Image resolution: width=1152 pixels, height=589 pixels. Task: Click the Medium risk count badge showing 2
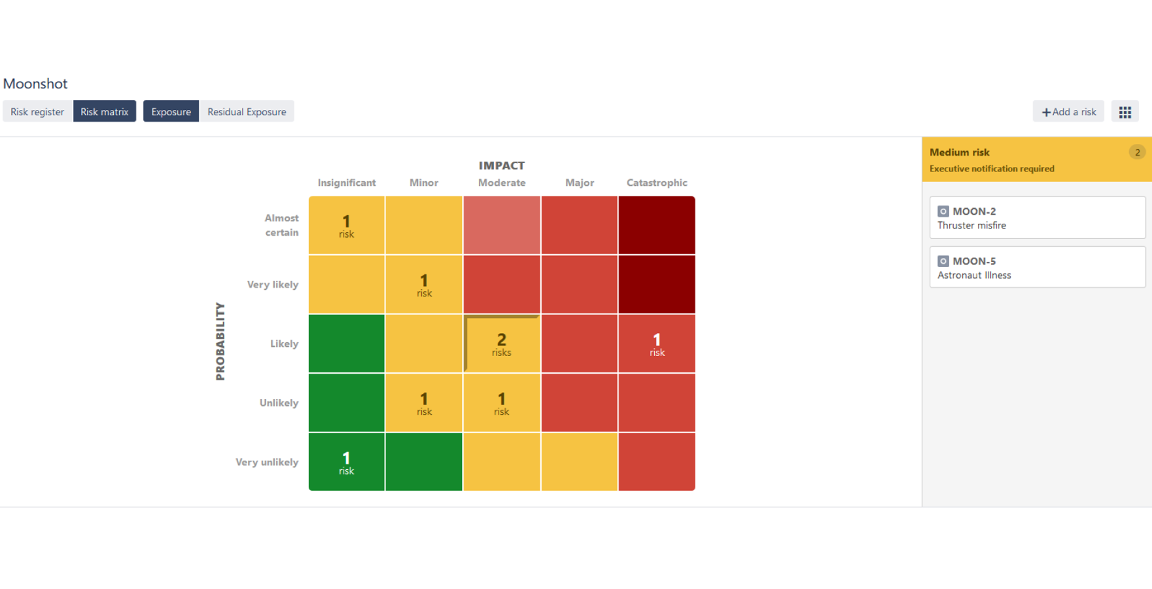[x=1137, y=152]
